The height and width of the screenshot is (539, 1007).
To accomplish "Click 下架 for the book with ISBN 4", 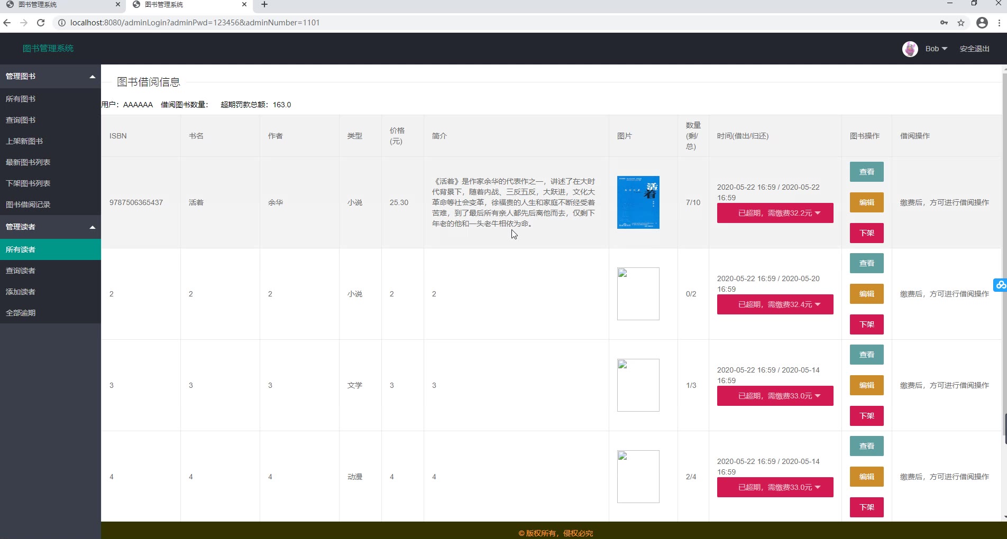I will [x=866, y=507].
